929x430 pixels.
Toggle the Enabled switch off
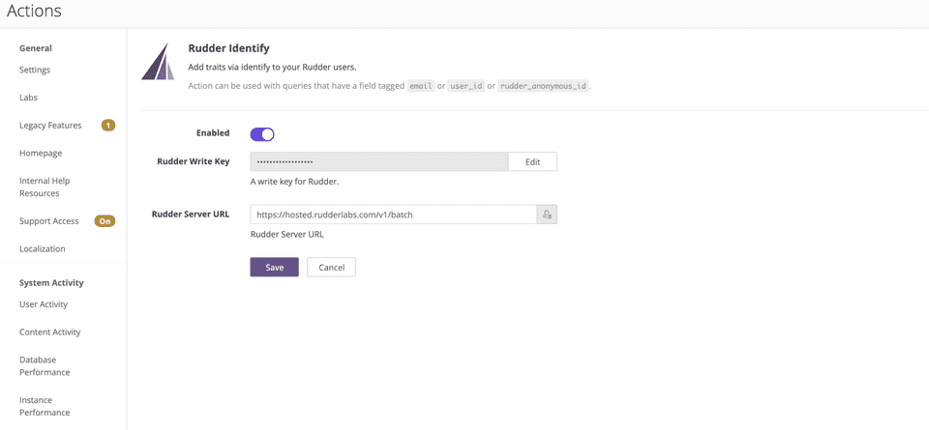262,134
